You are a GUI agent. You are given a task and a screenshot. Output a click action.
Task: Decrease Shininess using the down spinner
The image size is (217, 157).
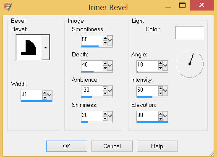click(105, 119)
